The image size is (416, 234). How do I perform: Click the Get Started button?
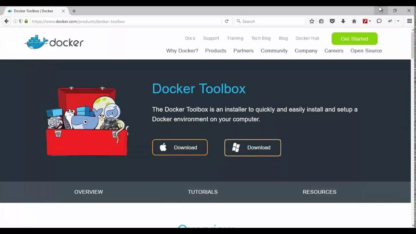click(x=354, y=39)
